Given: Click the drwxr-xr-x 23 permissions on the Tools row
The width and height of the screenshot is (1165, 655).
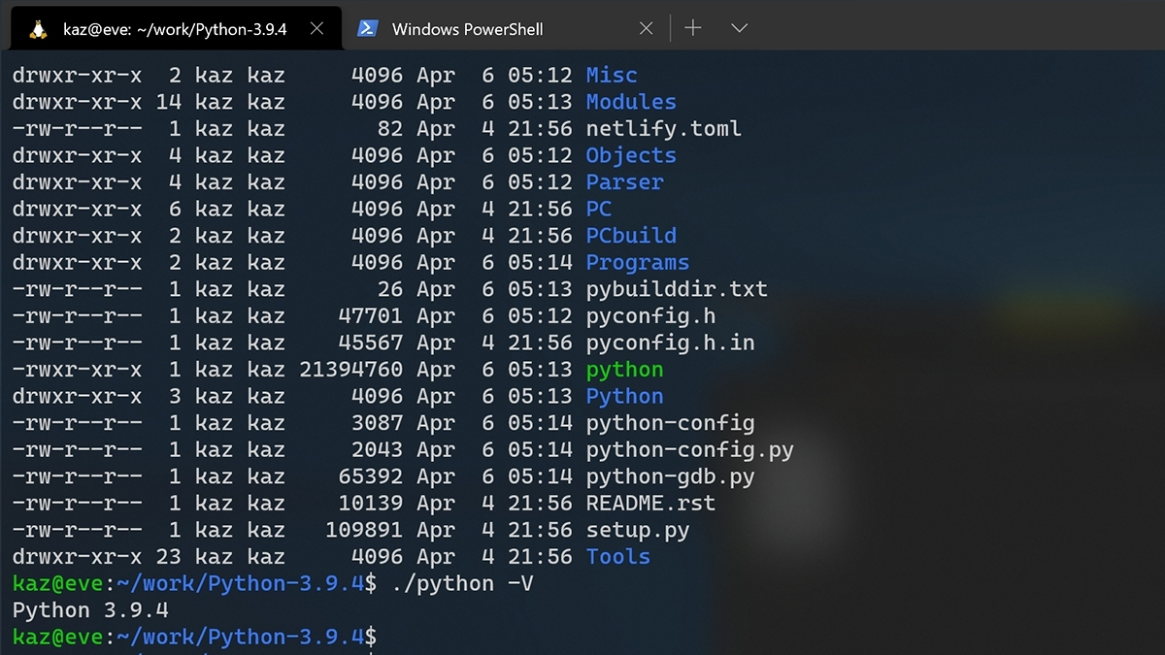Looking at the screenshot, I should (x=97, y=556).
